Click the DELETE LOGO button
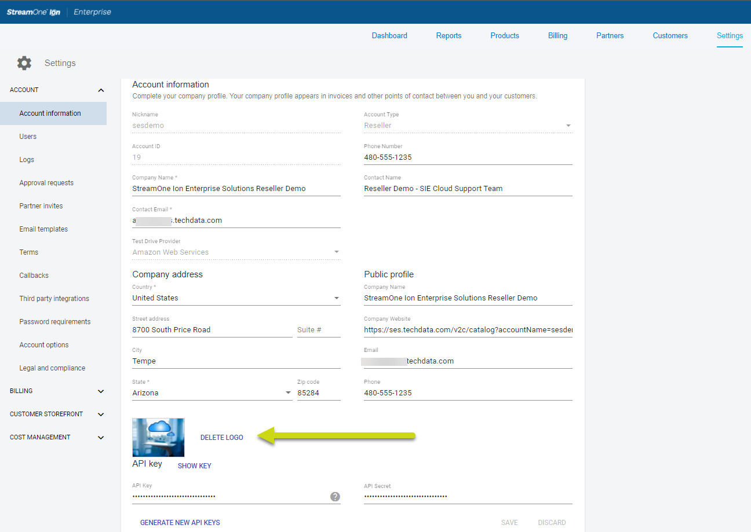The width and height of the screenshot is (751, 532). [x=222, y=438]
